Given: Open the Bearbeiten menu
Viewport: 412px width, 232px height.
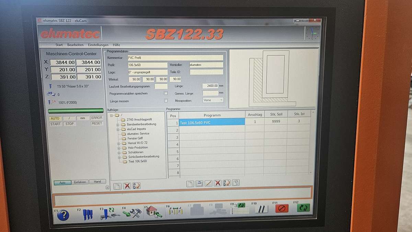Looking at the screenshot, I should point(75,45).
